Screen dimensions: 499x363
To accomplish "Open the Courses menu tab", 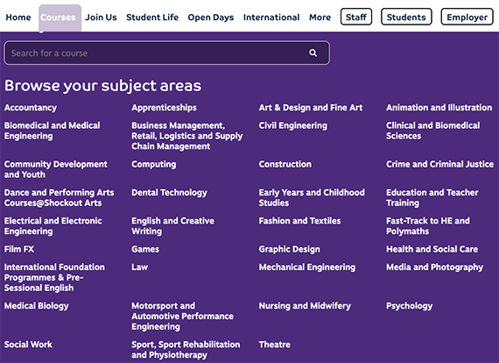I will coord(60,18).
